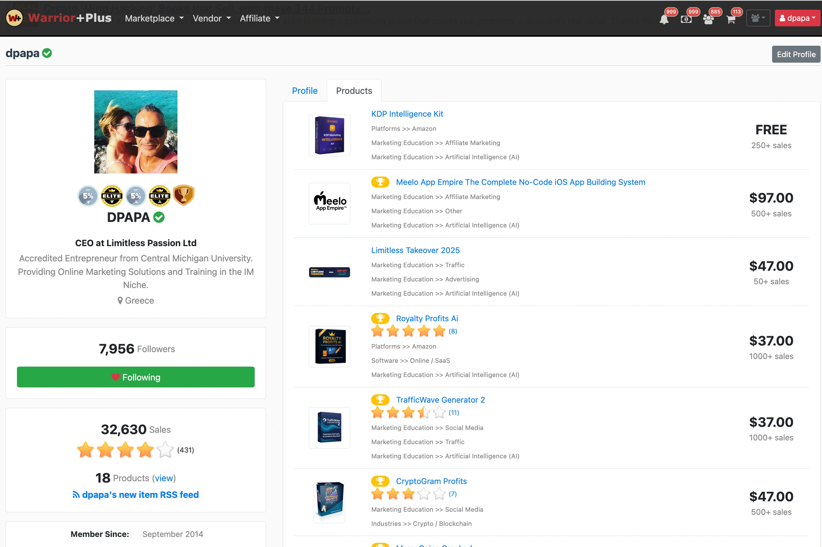Click the Greece location pin icon
Image resolution: width=822 pixels, height=547 pixels.
point(120,301)
